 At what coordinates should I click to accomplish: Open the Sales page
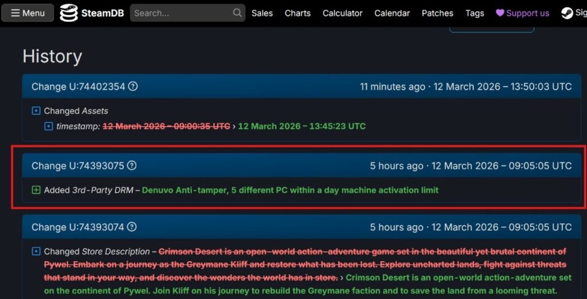coord(262,13)
